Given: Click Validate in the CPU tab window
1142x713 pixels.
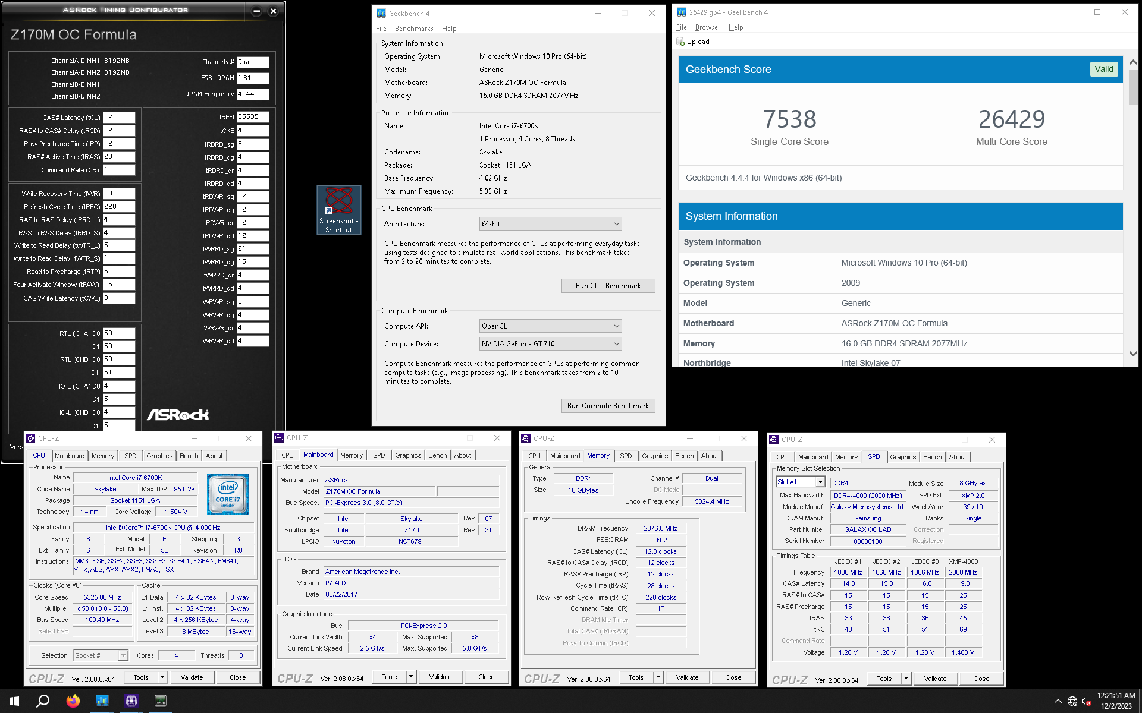Looking at the screenshot, I should click(192, 677).
